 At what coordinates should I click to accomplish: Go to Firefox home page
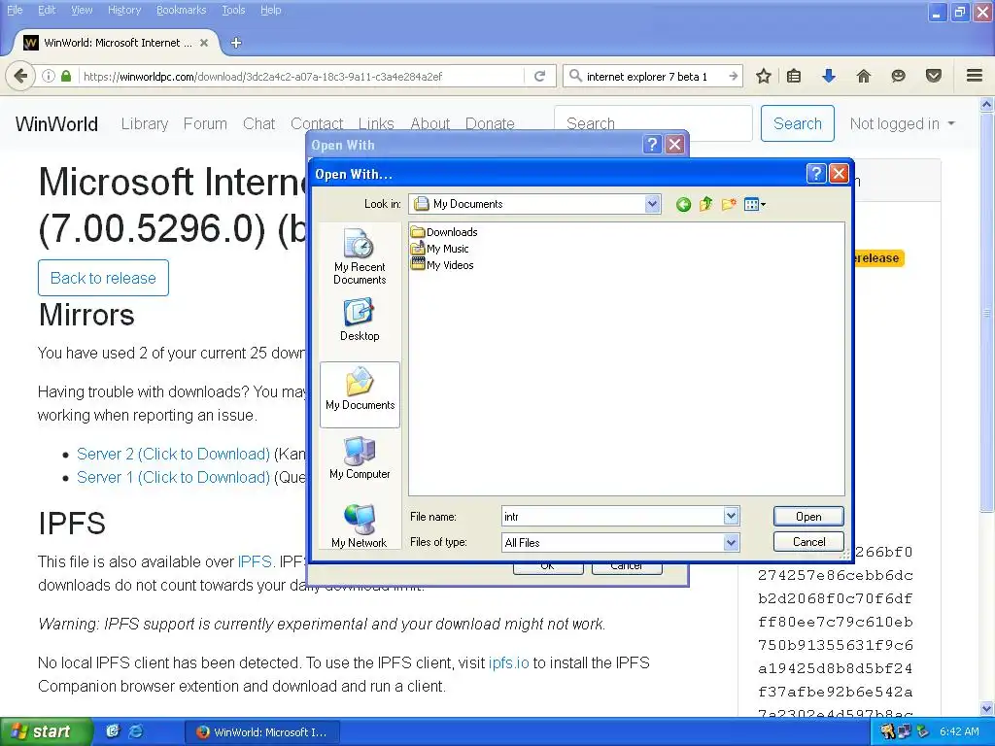click(863, 76)
